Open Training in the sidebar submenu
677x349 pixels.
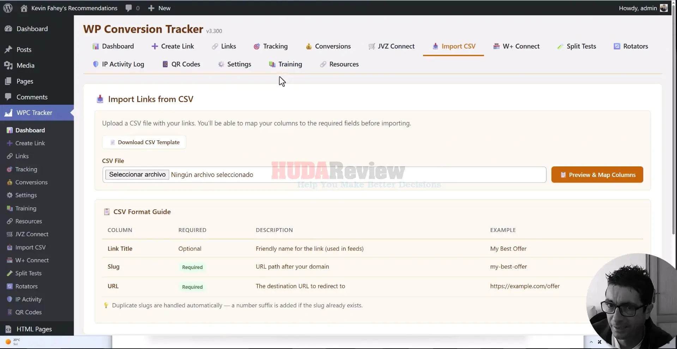pyautogui.click(x=25, y=208)
